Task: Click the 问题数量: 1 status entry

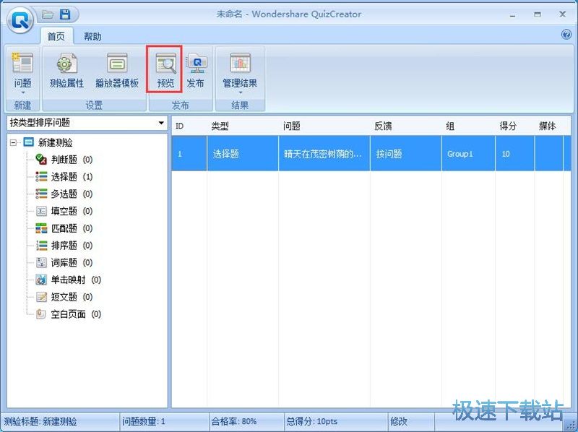Action: pos(143,421)
